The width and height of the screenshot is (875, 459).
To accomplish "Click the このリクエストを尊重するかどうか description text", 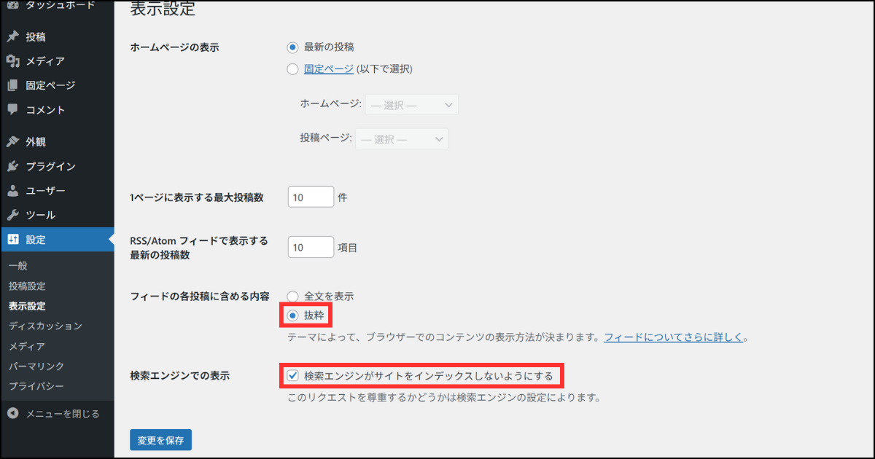I will coord(443,398).
